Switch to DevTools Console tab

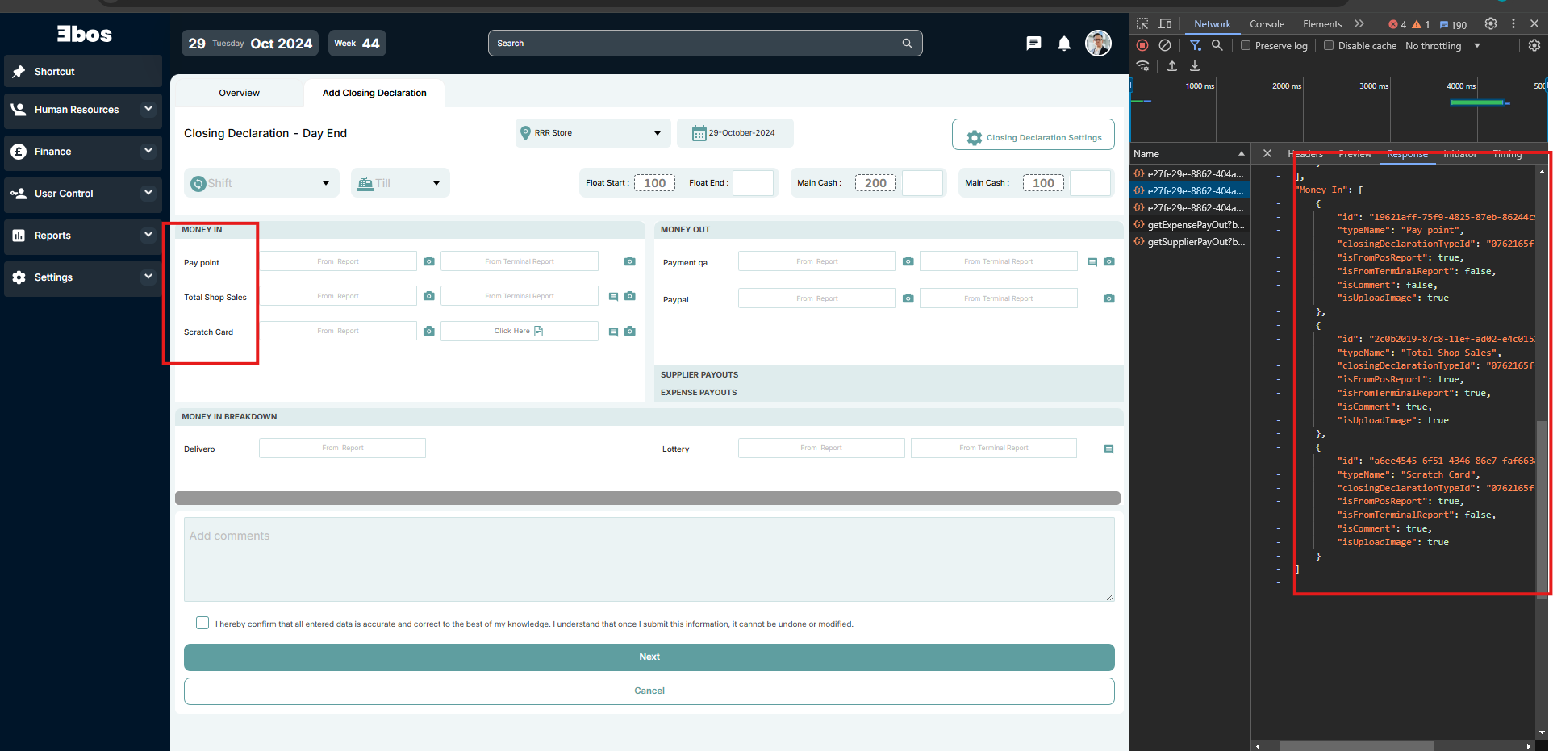(1267, 24)
